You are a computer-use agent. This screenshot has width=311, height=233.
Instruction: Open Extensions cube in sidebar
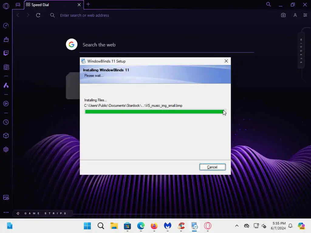[x=6, y=136]
